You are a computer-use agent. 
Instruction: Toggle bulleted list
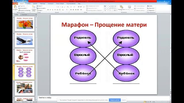[71, 7]
